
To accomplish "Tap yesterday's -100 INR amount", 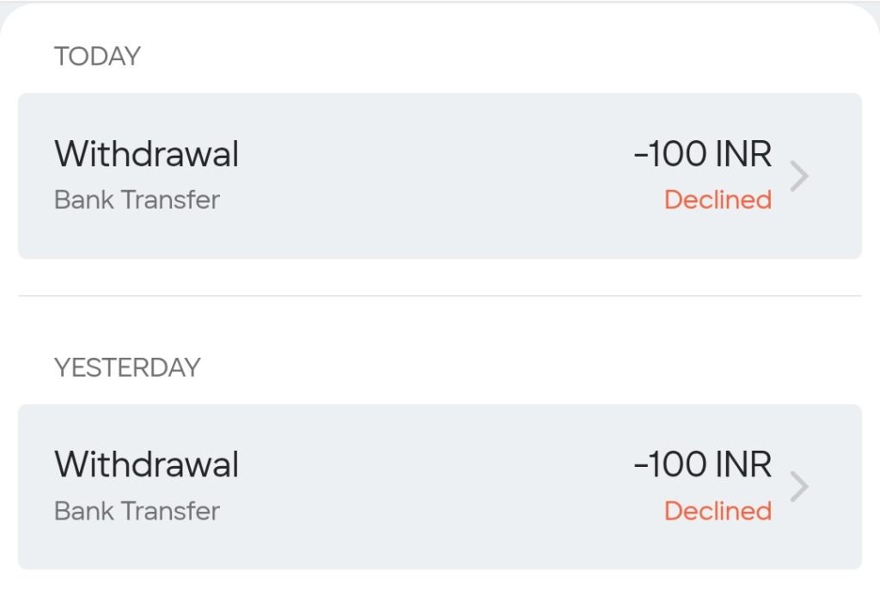I will 703,465.
